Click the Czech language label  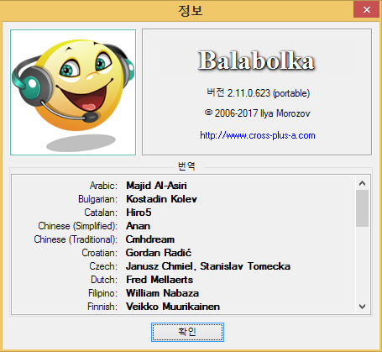[x=103, y=266]
